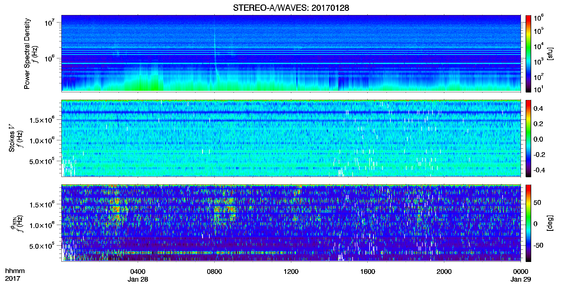Click the "-0.4" value on the Stokes V color bar
Viewport: 582px width, 300px height.
point(539,170)
